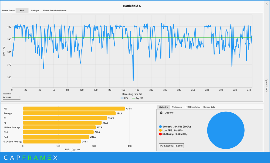Toggle Avg FPS series in legend
This screenshot has width=270, height=163.
(138, 98)
